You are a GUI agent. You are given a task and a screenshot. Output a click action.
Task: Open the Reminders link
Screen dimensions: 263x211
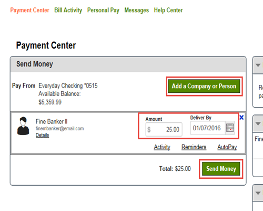pos(194,147)
